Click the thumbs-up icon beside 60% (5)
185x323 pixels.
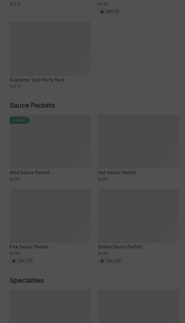tap(102, 12)
